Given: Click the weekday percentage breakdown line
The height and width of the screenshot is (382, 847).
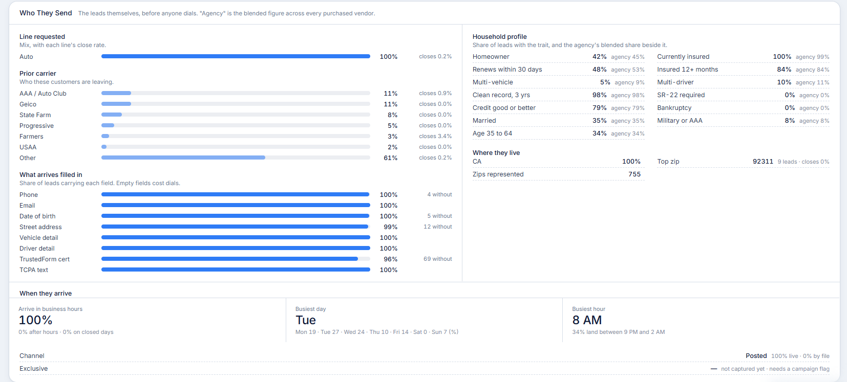Looking at the screenshot, I should click(x=377, y=332).
